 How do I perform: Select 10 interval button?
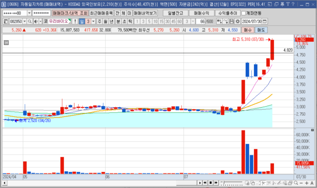point(155,21)
